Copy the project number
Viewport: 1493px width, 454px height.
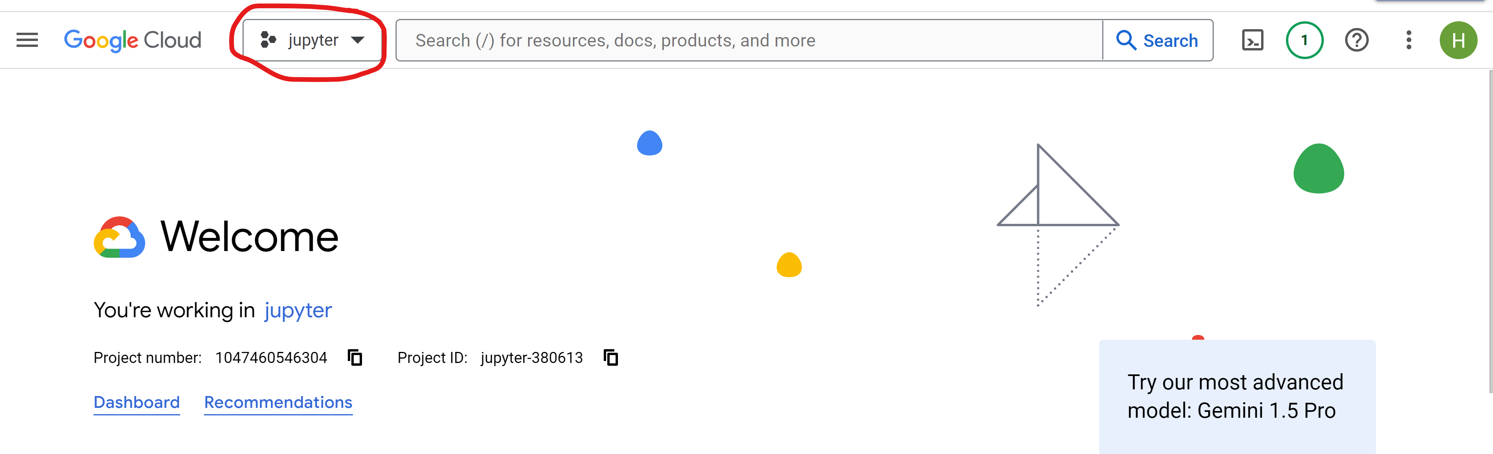click(x=355, y=357)
